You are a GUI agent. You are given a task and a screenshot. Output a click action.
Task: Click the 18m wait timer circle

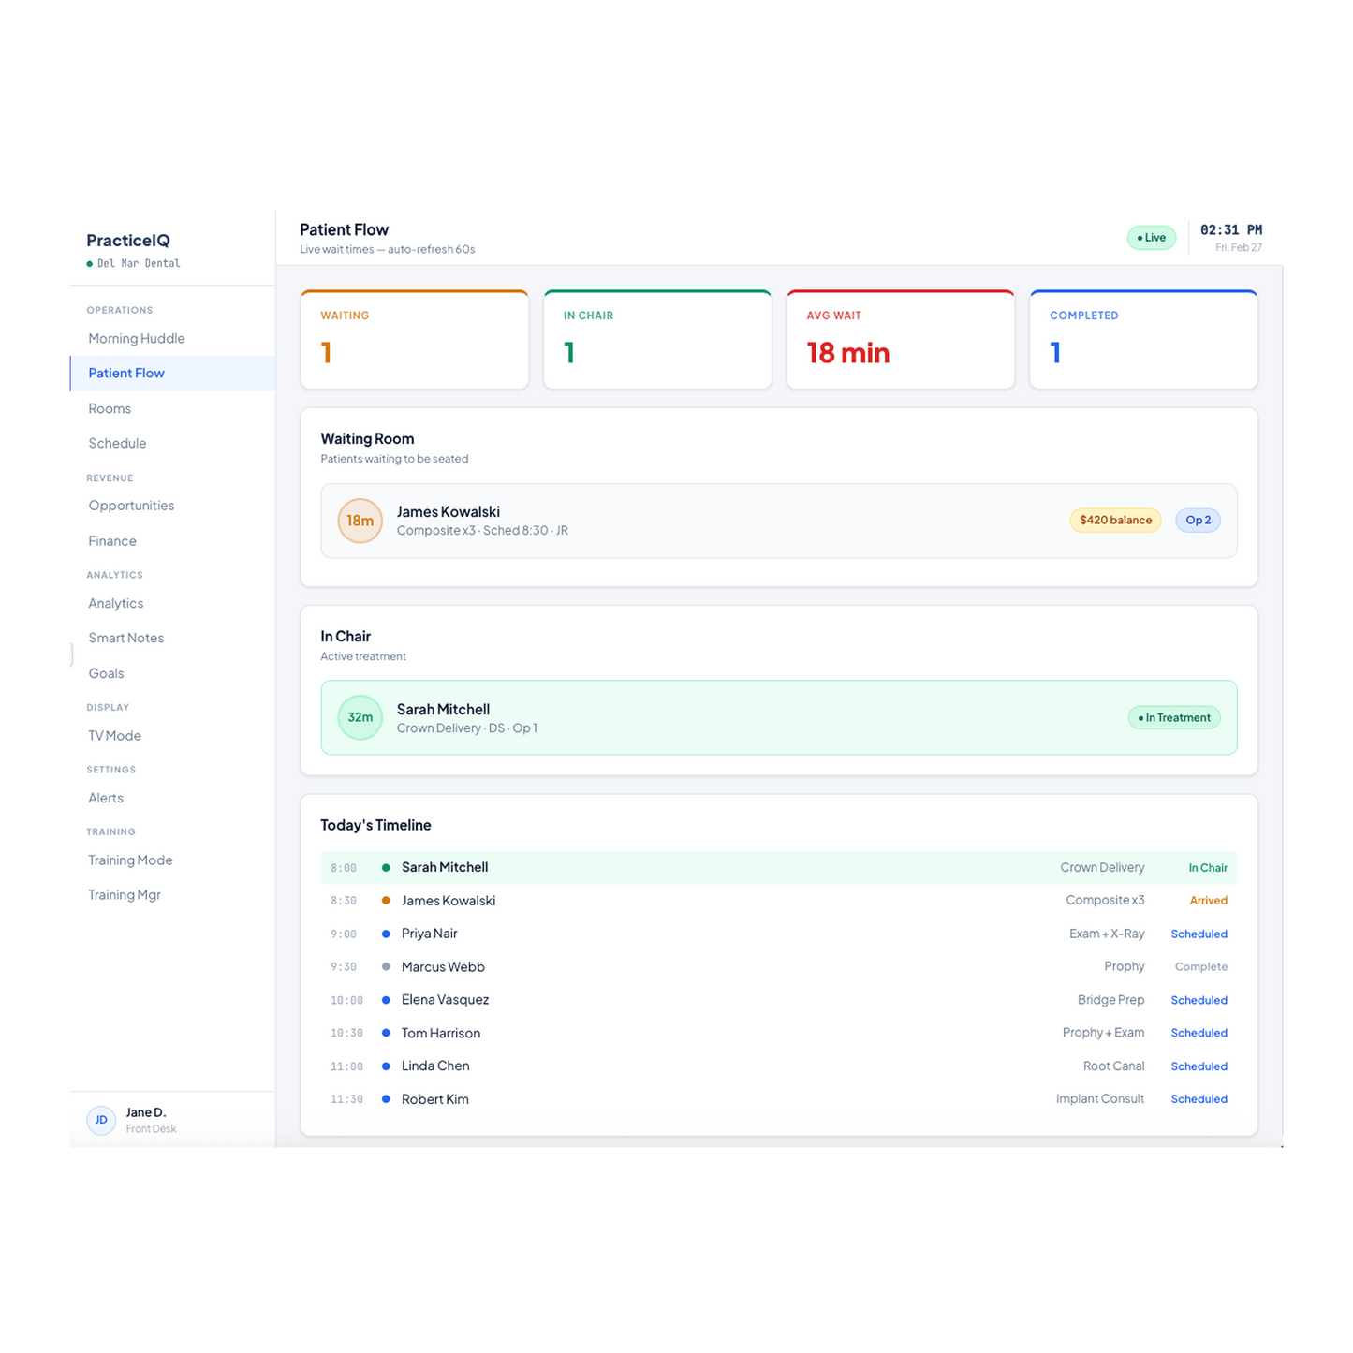coord(360,521)
